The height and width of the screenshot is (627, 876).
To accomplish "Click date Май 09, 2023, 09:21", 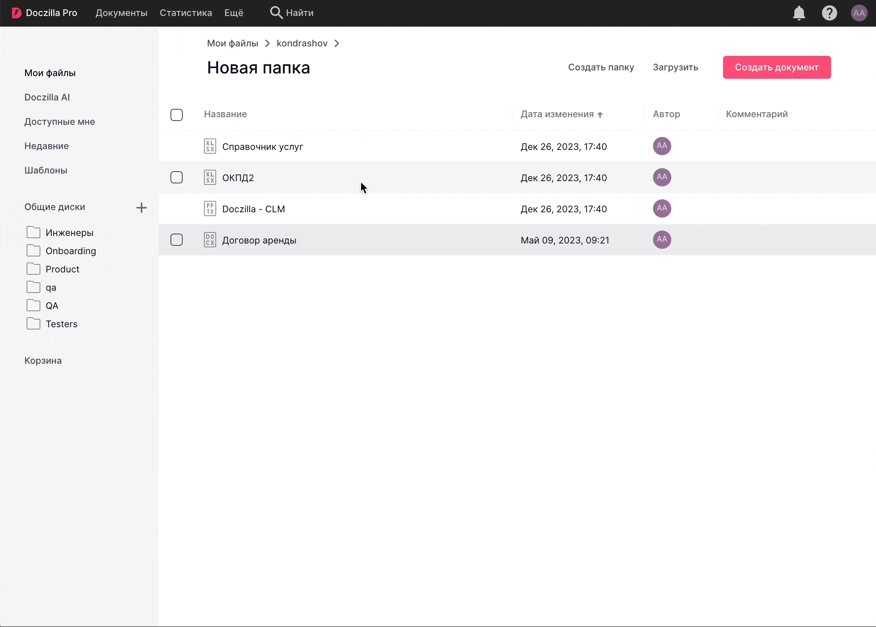I will point(565,240).
